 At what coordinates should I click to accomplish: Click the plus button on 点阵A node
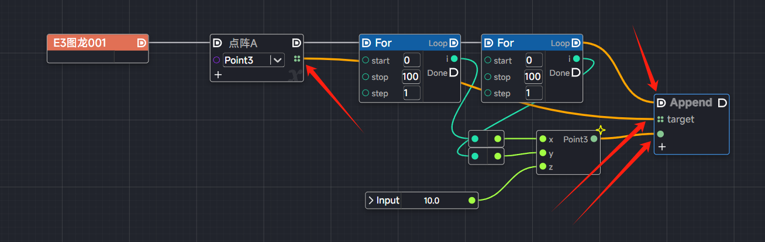tap(218, 75)
